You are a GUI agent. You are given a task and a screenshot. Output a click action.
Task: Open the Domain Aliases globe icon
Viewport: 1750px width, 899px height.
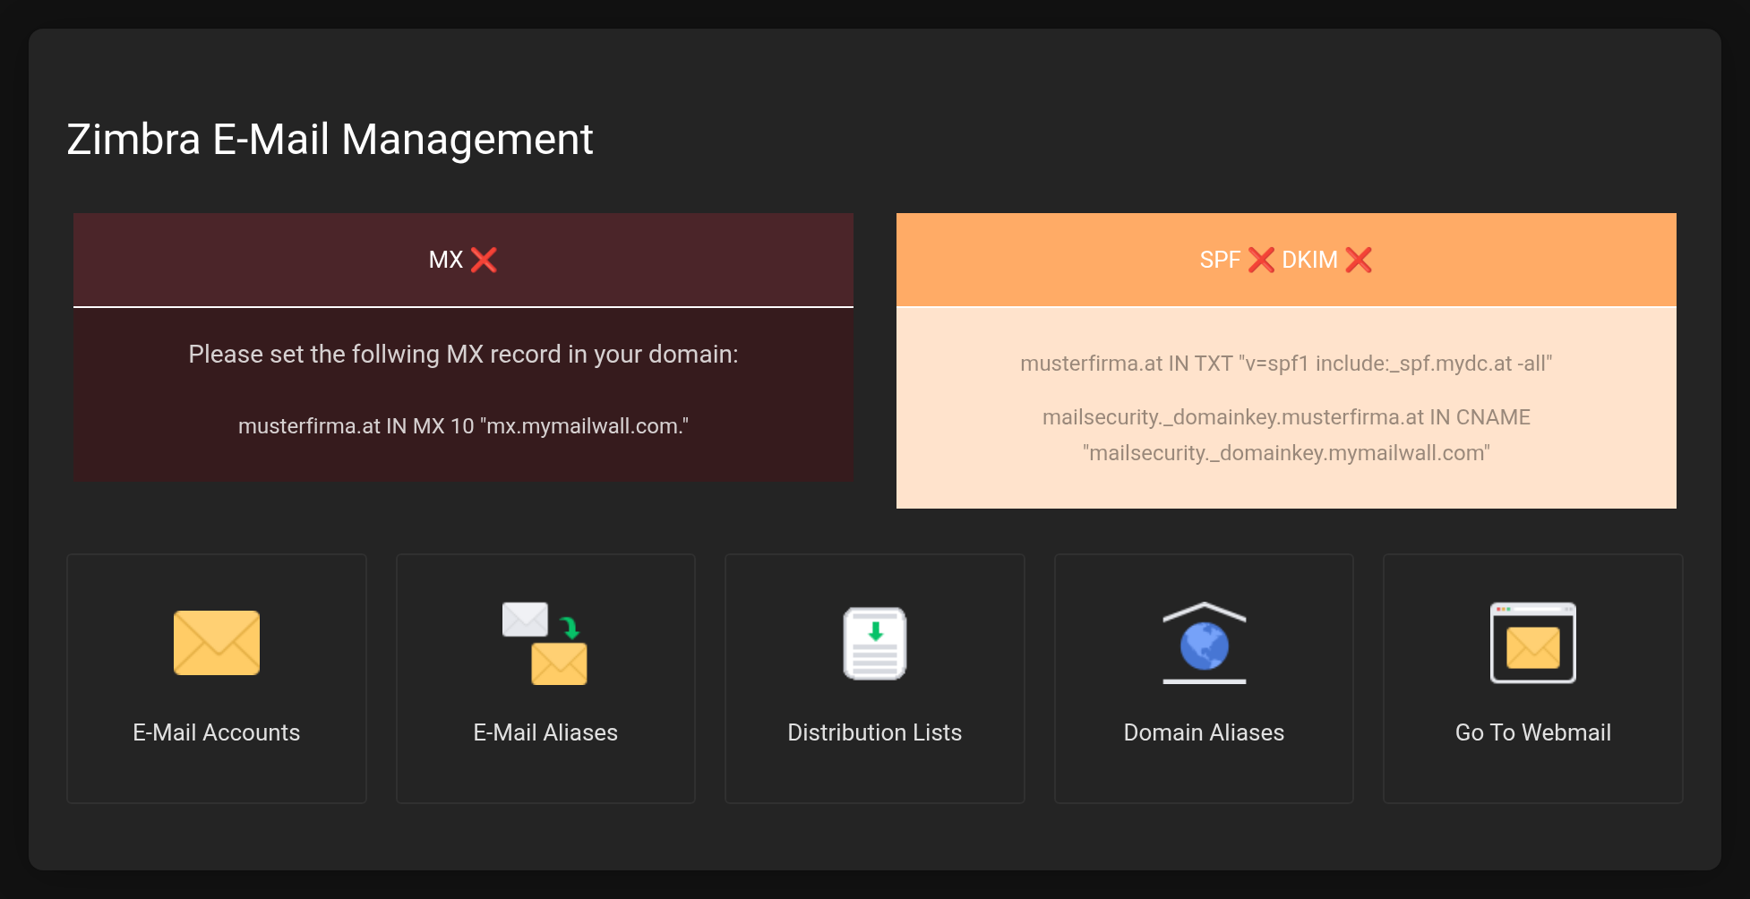1204,643
